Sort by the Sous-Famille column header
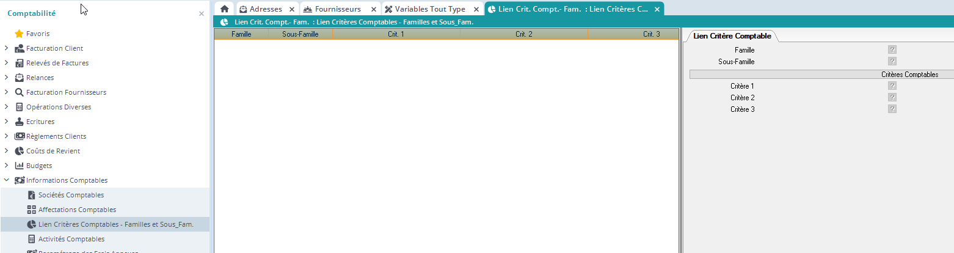This screenshot has width=954, height=253. pyautogui.click(x=300, y=34)
